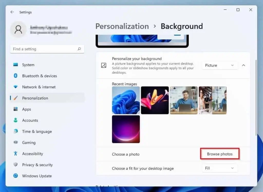
Task: Open the Fill desktop fit dropdown
Action: pos(220,168)
